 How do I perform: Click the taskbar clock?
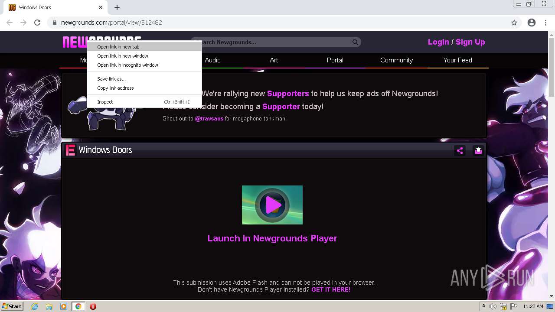tap(533, 306)
